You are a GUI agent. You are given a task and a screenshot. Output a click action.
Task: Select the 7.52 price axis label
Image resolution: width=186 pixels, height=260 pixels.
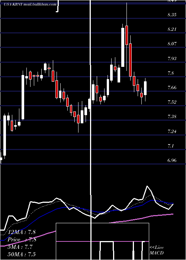click(x=172, y=102)
